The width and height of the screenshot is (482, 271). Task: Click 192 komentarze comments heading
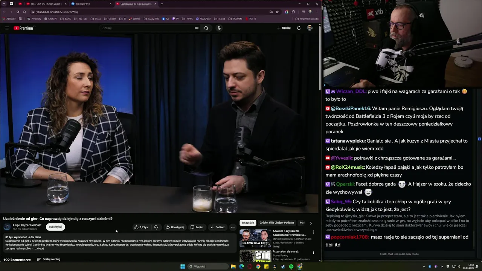(x=17, y=260)
